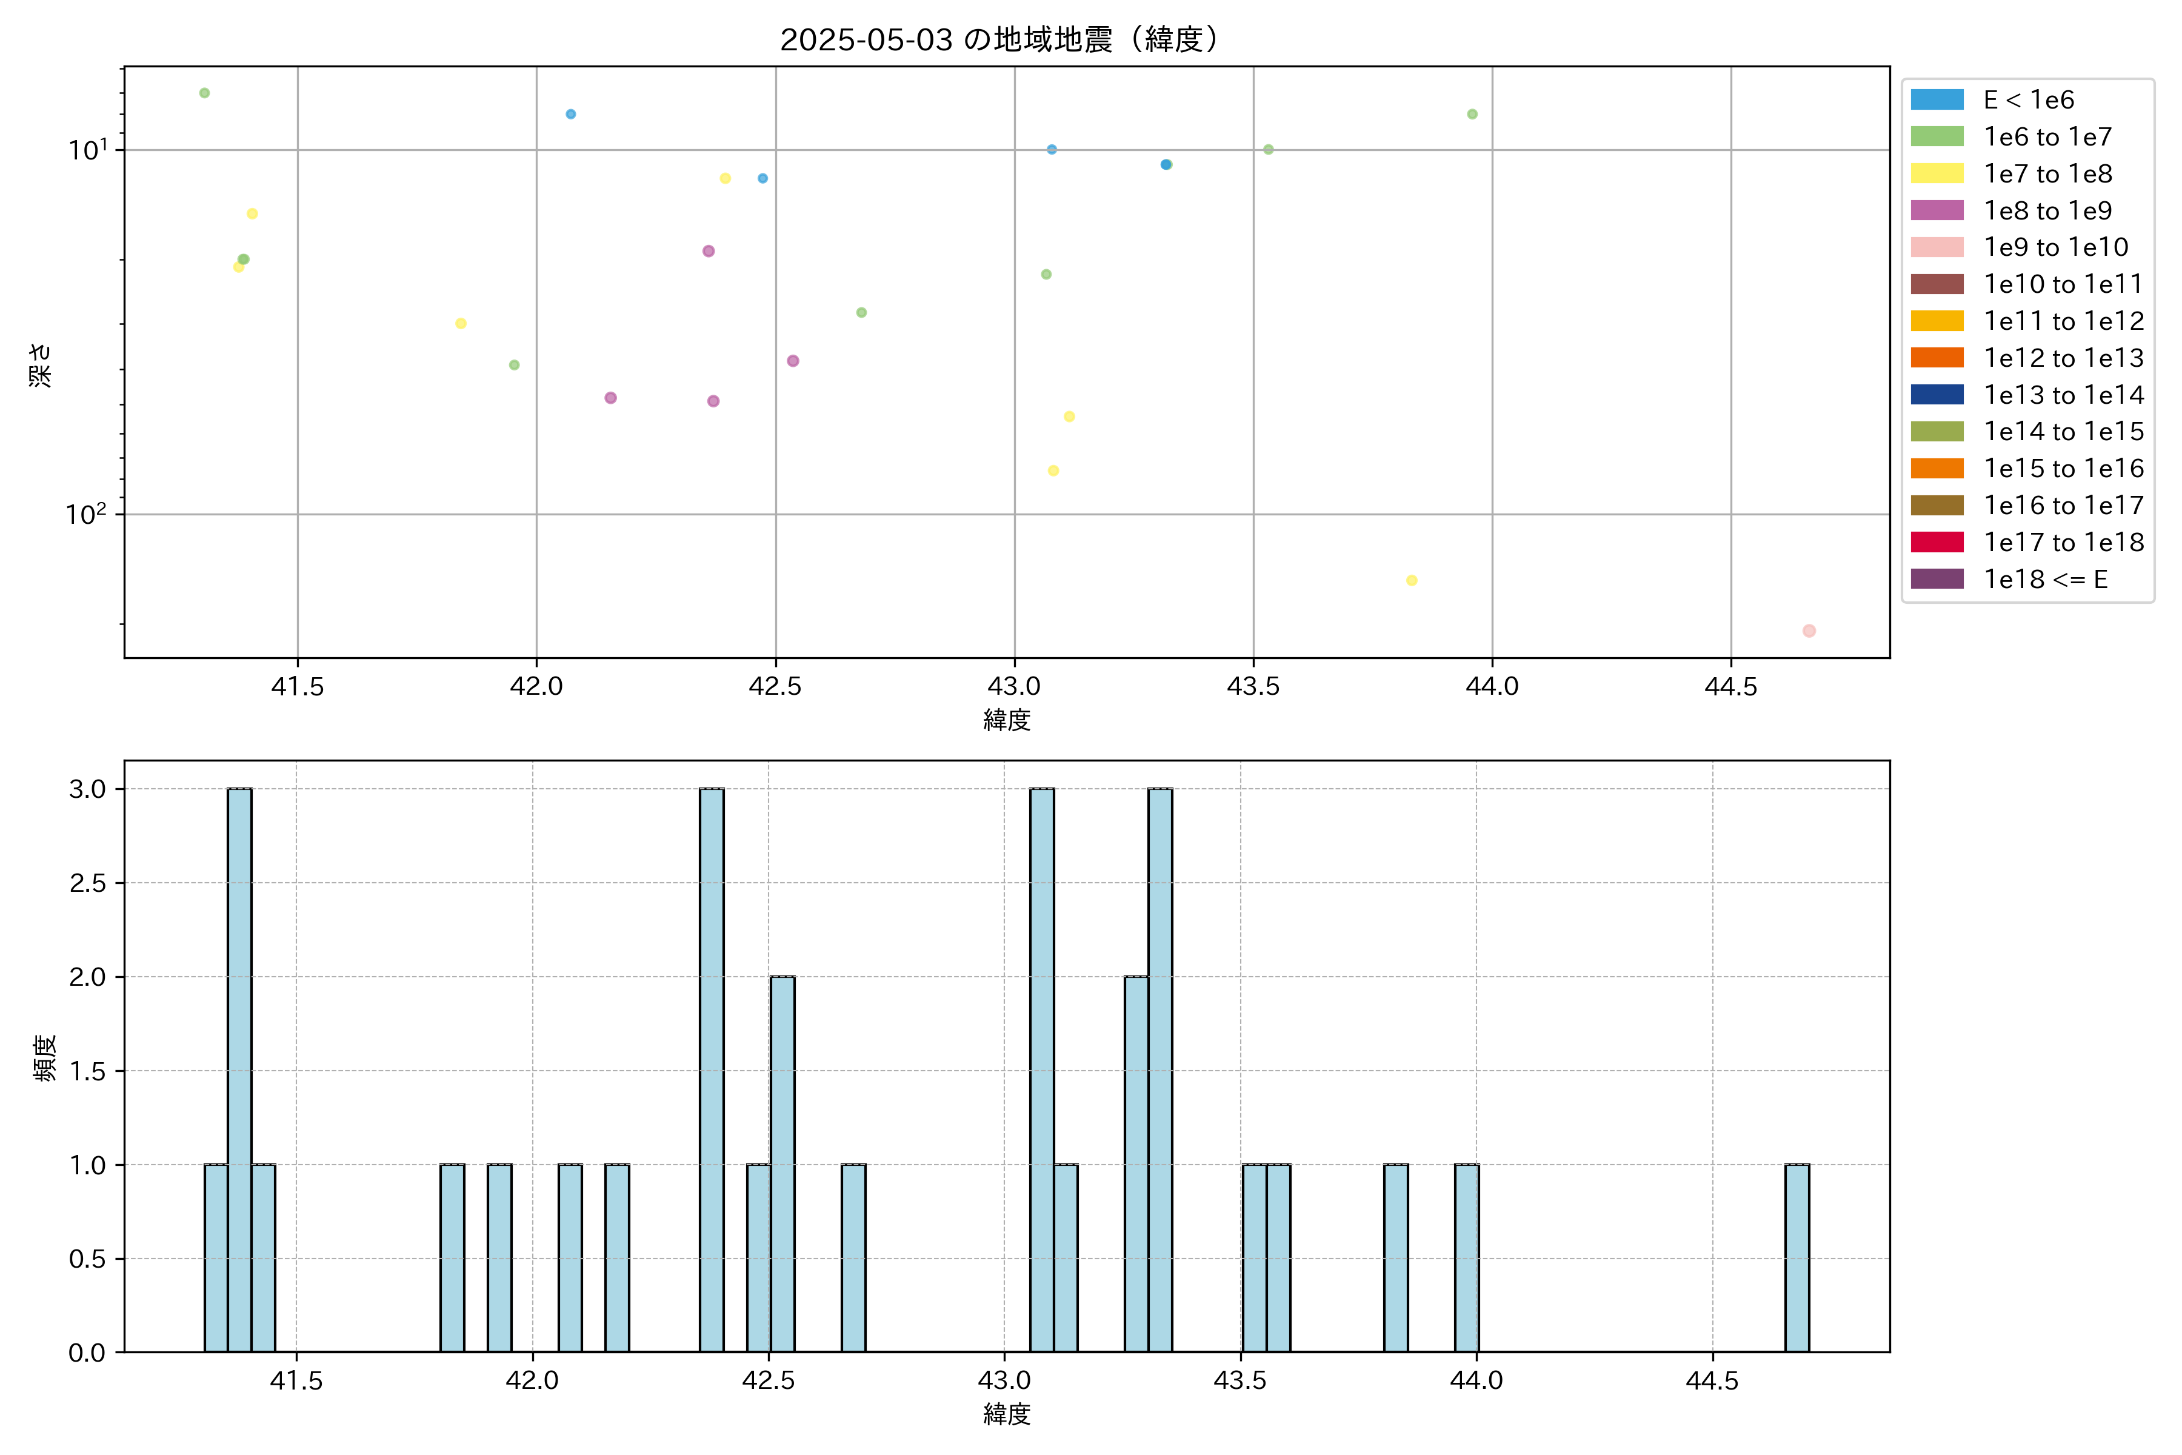Click the yellow point near latitude 43.83
Screen dimensions: 2182x1455
click(1411, 580)
